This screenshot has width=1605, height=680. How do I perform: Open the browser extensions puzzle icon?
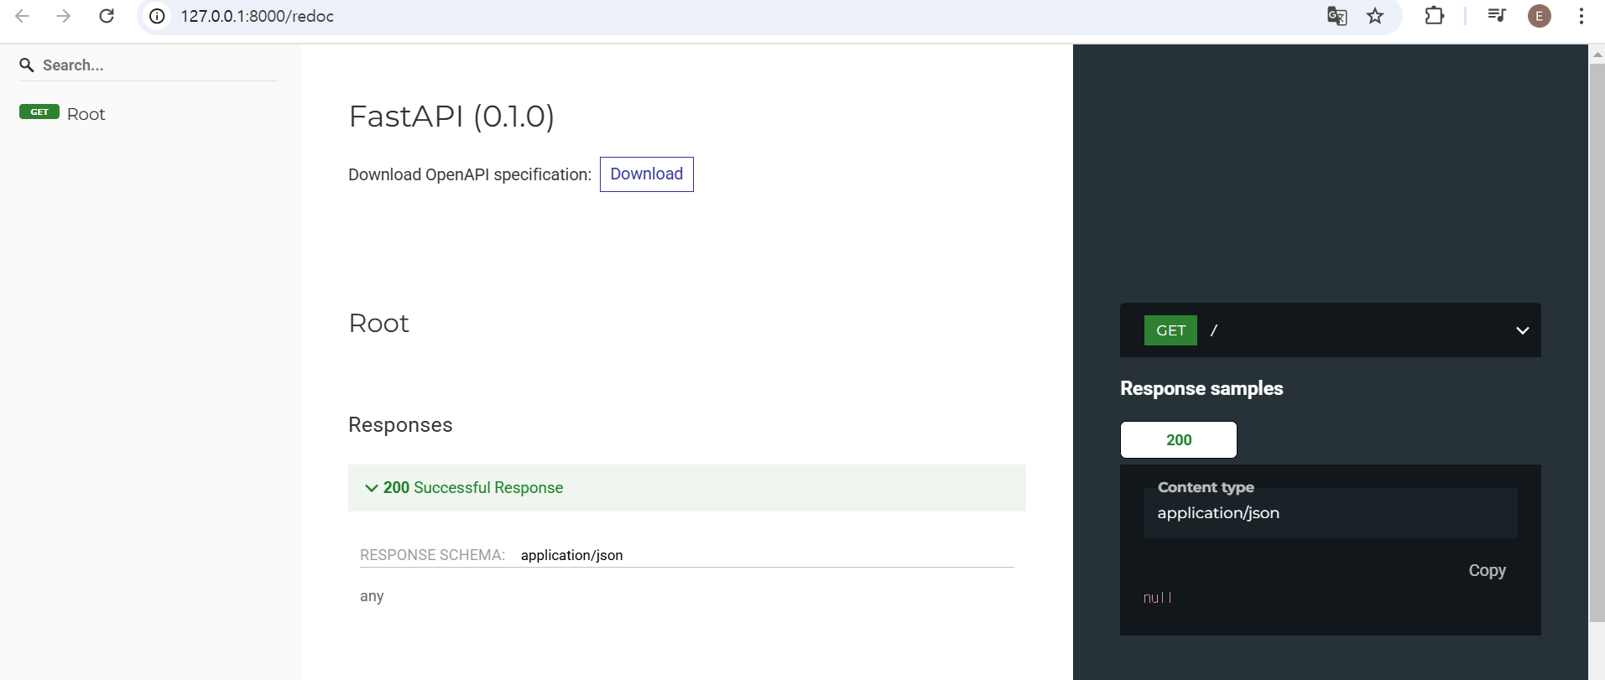pos(1435,16)
